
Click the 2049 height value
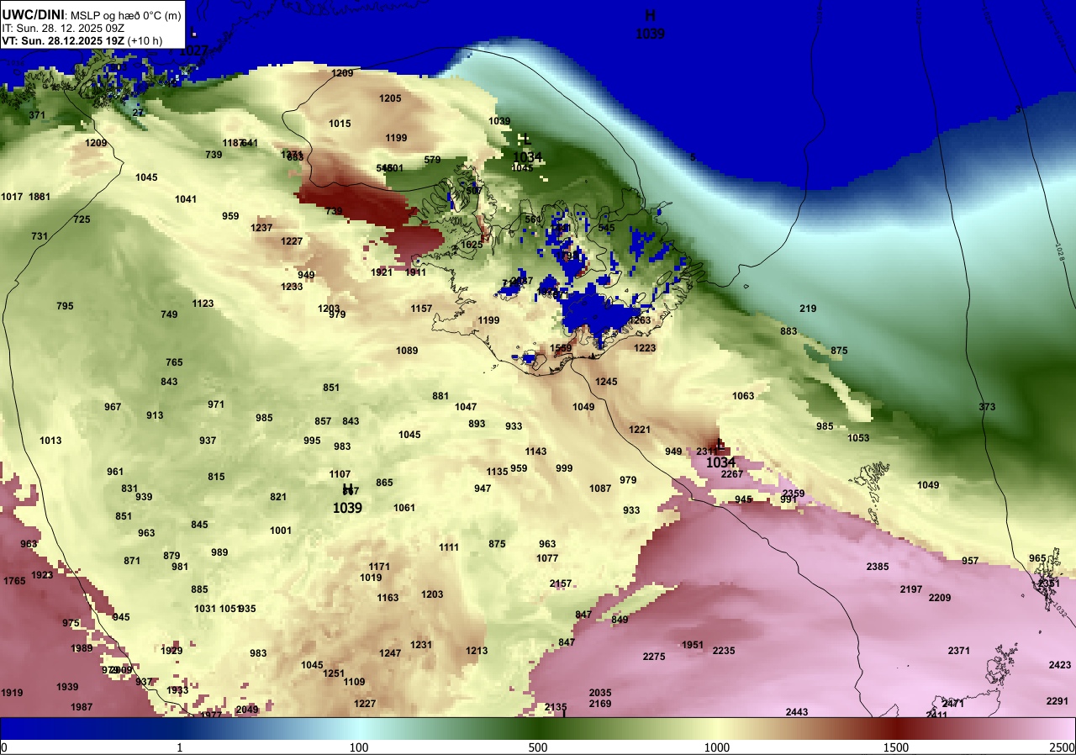(x=247, y=710)
